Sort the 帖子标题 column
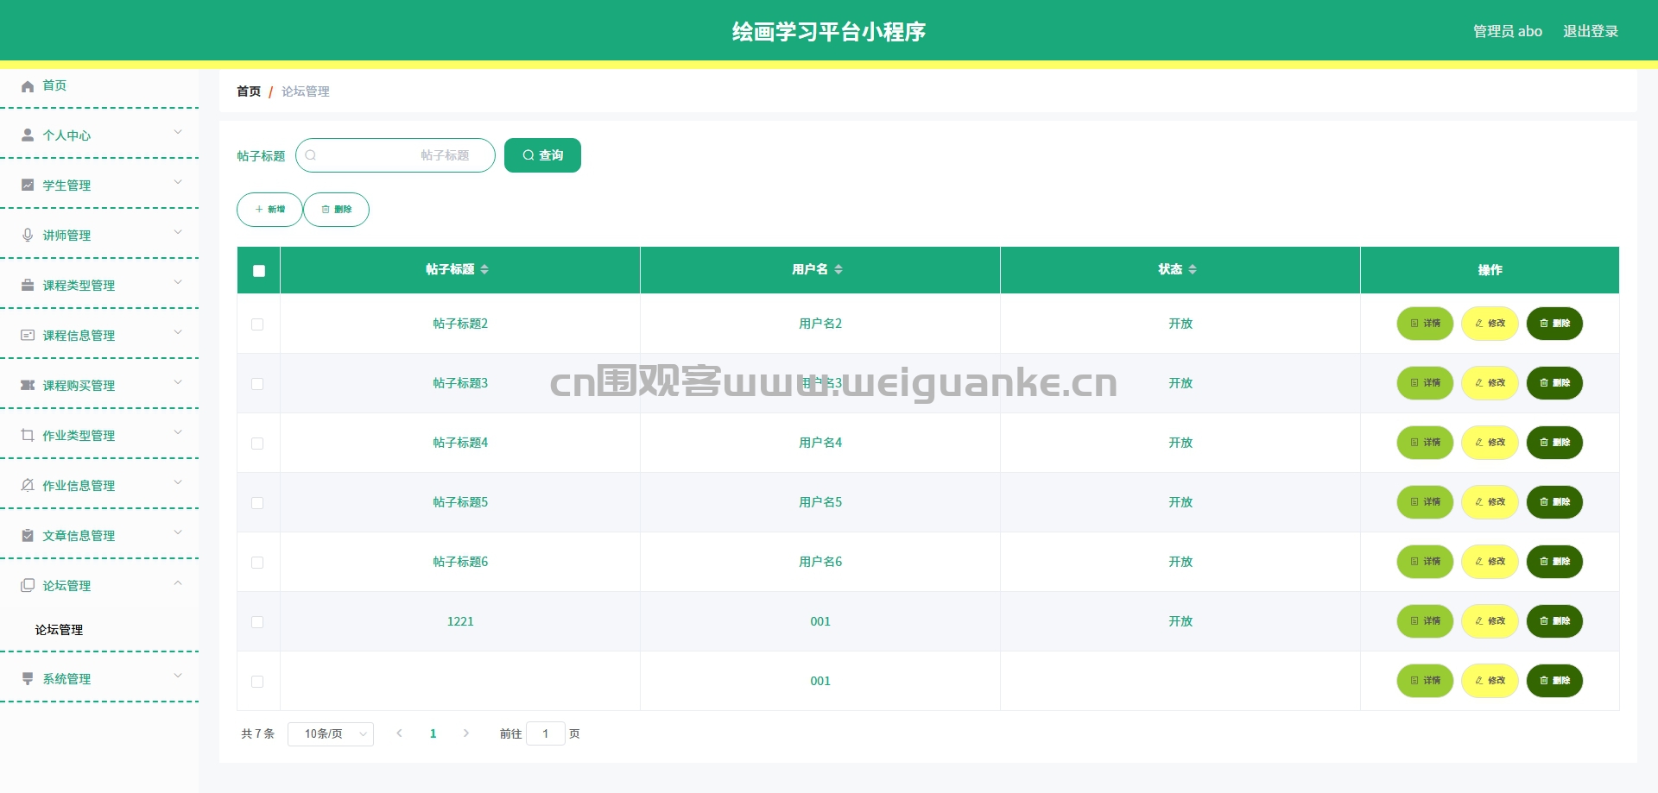 click(484, 269)
